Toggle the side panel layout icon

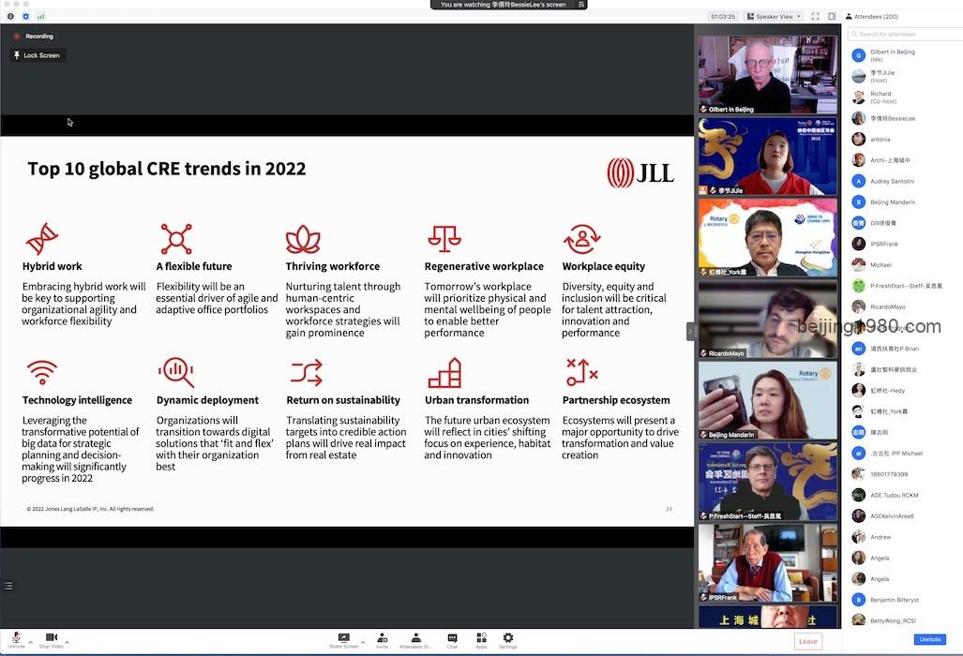(832, 17)
